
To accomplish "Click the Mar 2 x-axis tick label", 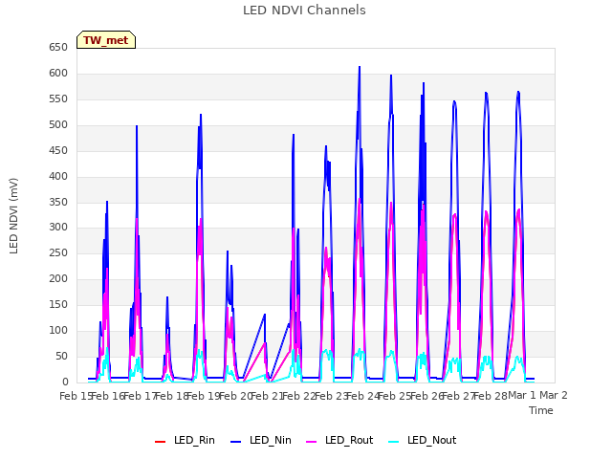I will click(554, 395).
